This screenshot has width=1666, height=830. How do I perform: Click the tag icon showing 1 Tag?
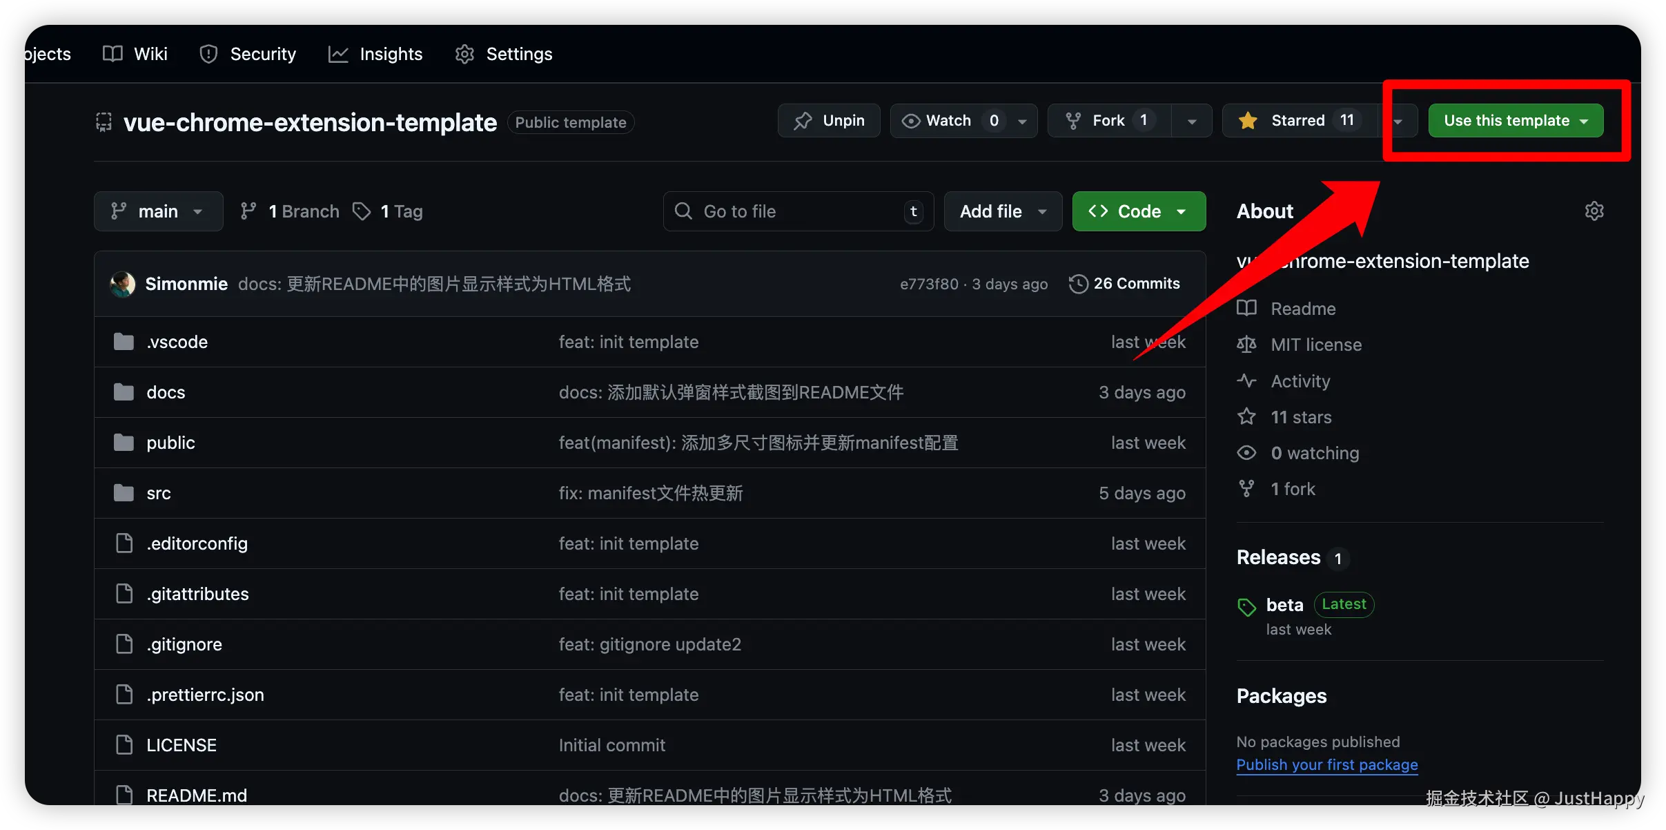[362, 211]
